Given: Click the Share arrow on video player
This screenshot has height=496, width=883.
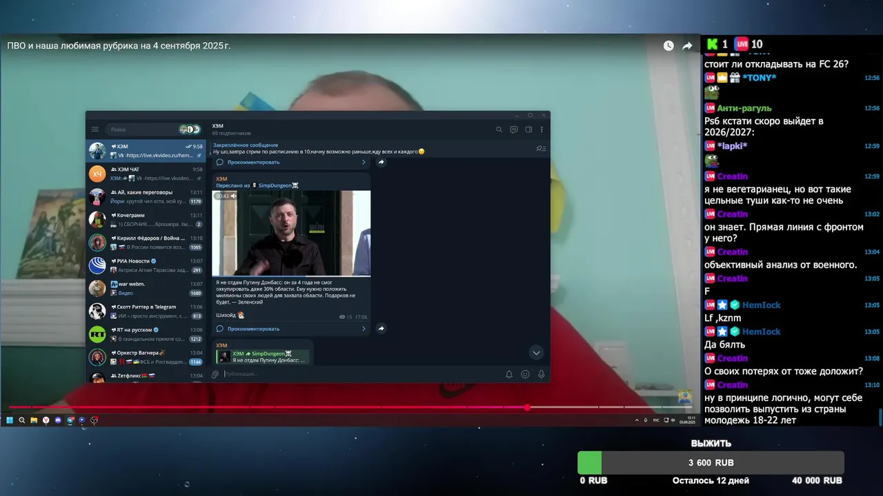Looking at the screenshot, I should pos(687,45).
